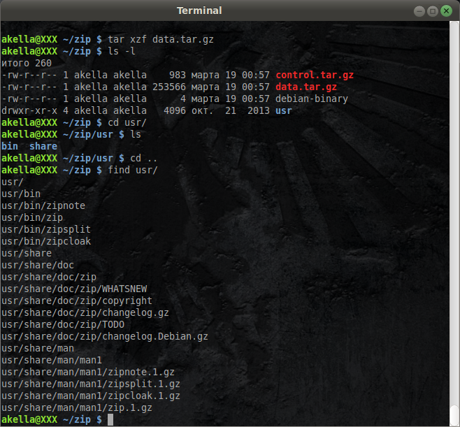This screenshot has height=427, width=460.
Task: Click the 983 size of control.tar.gz
Action: click(178, 75)
